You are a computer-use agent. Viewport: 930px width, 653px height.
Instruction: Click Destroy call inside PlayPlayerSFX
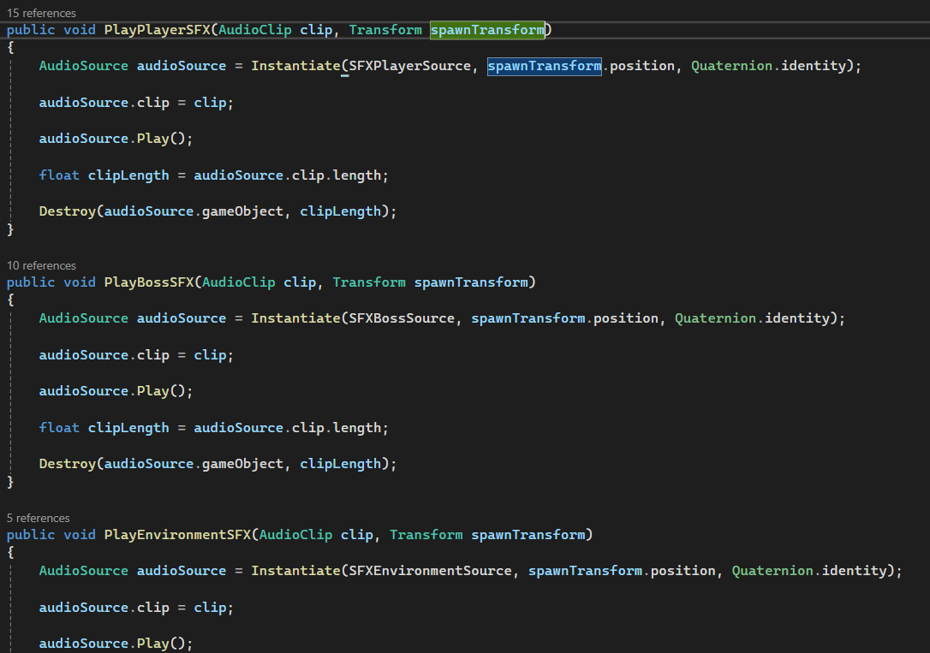coord(67,211)
